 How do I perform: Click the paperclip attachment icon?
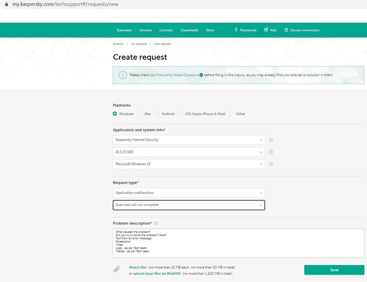[117, 269]
